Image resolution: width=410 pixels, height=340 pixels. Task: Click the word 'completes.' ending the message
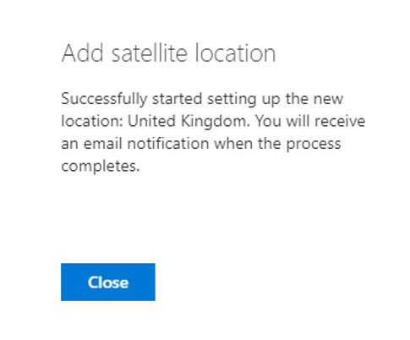coord(101,167)
